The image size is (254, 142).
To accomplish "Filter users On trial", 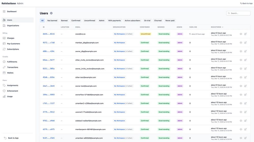I will click(x=147, y=21).
